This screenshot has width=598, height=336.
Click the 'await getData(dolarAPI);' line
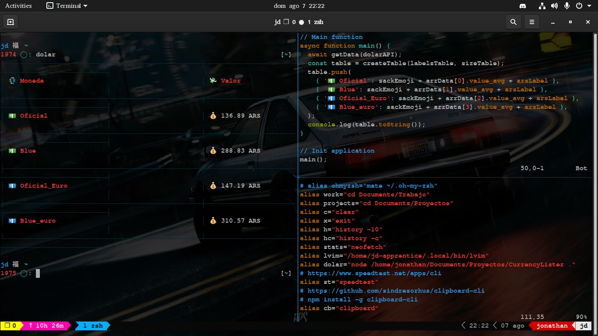355,55
